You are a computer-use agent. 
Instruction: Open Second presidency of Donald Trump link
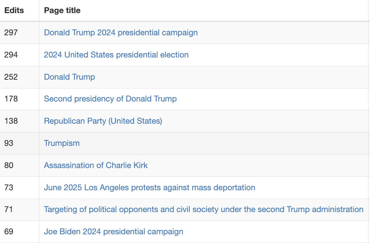click(110, 99)
